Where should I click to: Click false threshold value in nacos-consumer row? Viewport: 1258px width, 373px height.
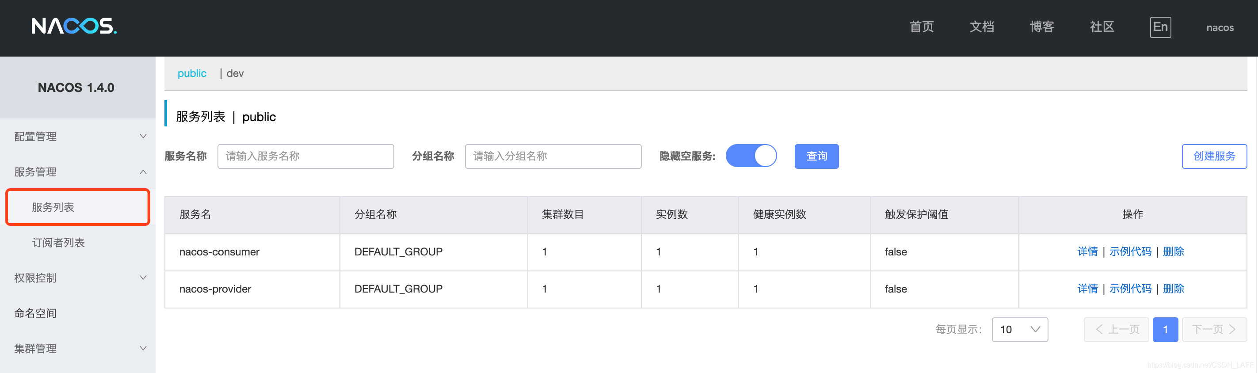click(x=895, y=252)
